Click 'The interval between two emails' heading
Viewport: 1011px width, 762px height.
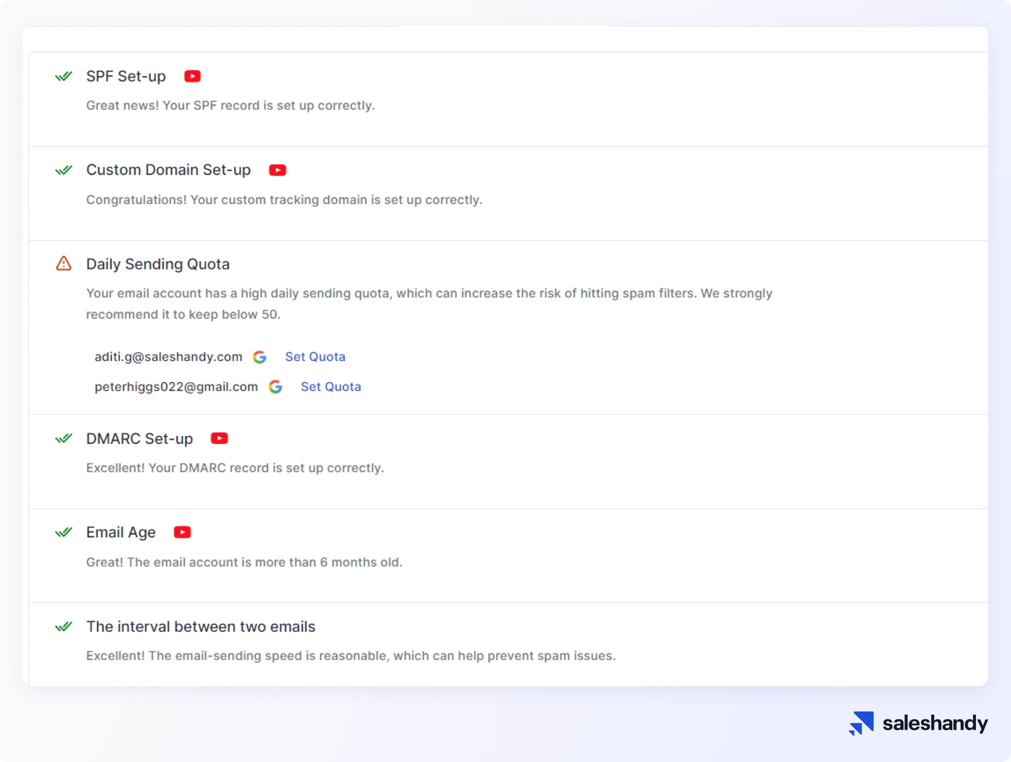coord(201,626)
